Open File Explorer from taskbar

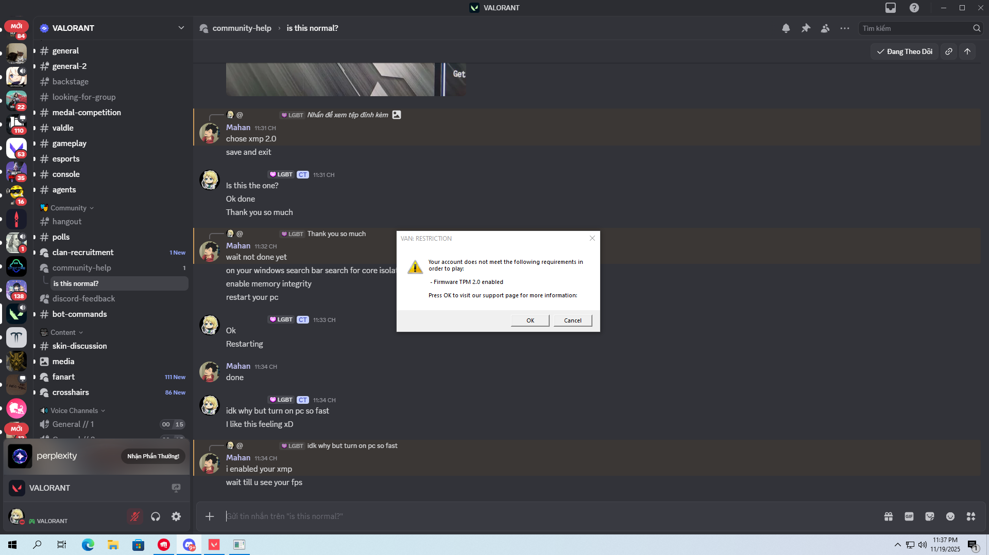click(113, 545)
